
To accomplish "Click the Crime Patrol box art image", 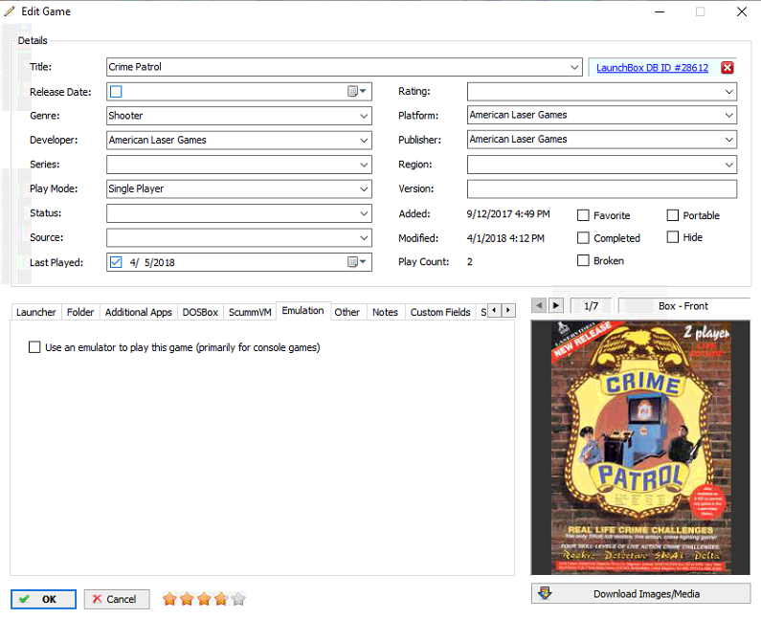I will point(640,447).
